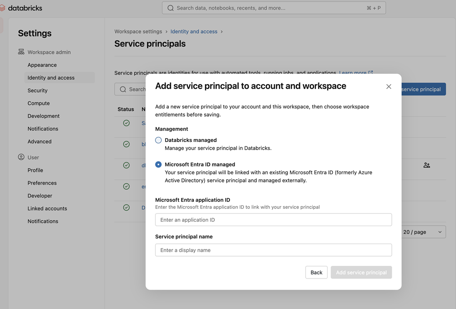This screenshot has height=309, width=456.
Task: Click the Microsoft Entra application ID label
Action: (x=192, y=200)
